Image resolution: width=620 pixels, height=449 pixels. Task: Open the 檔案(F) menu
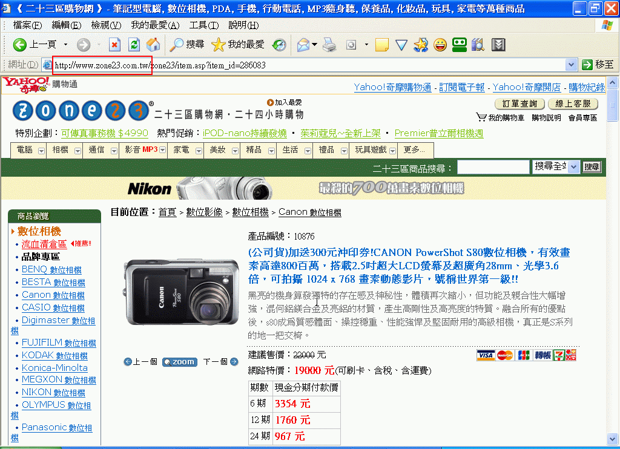(x=27, y=25)
